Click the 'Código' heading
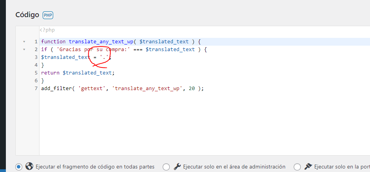The height and width of the screenshot is (172, 370). pyautogui.click(x=27, y=15)
